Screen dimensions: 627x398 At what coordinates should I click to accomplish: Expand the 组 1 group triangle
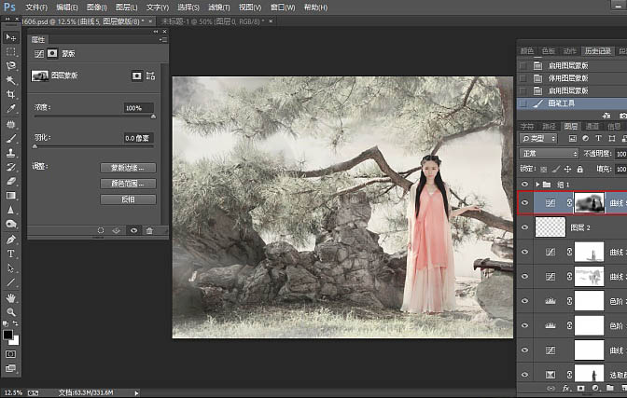click(537, 185)
